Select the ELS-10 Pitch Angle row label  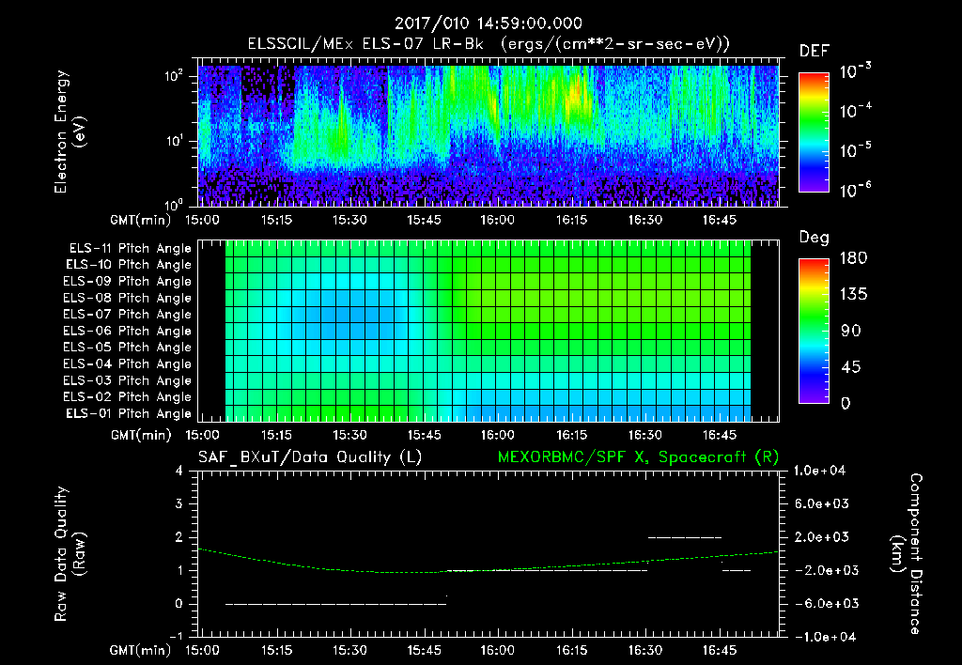129,265
